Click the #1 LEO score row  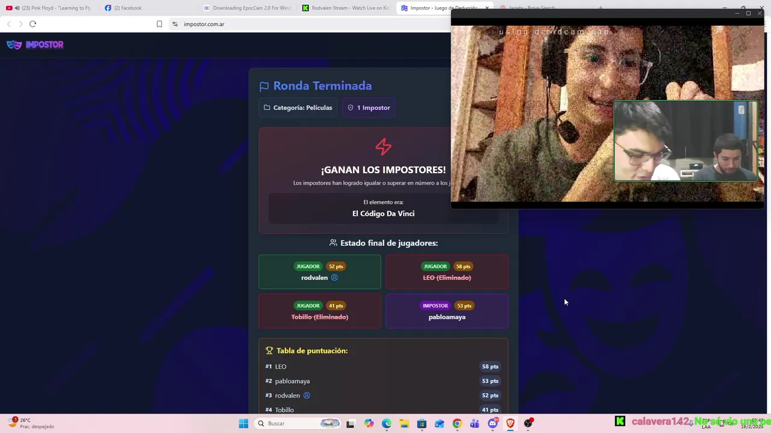coord(383,366)
